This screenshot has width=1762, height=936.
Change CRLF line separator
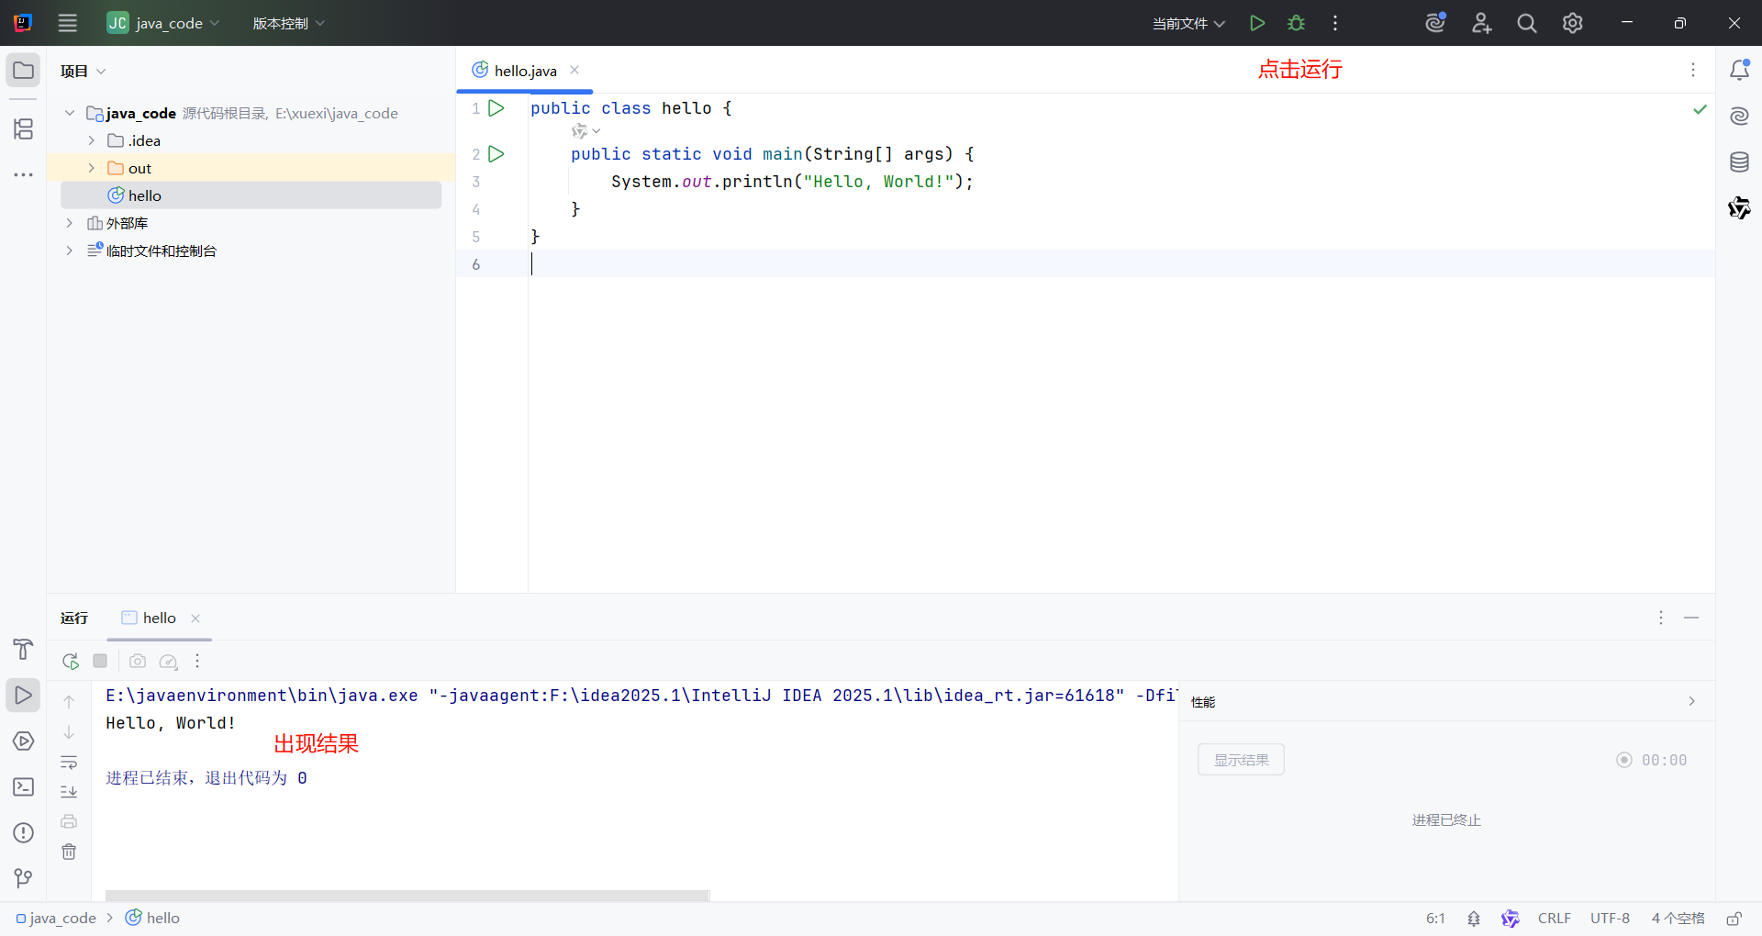click(1555, 919)
